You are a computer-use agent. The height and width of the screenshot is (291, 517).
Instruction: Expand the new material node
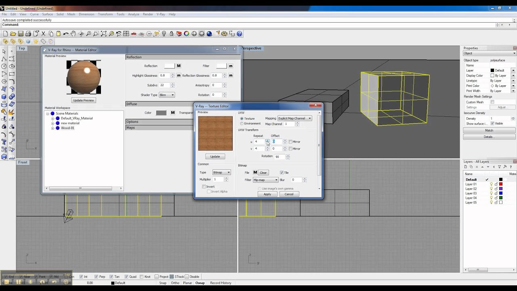pyautogui.click(x=53, y=123)
